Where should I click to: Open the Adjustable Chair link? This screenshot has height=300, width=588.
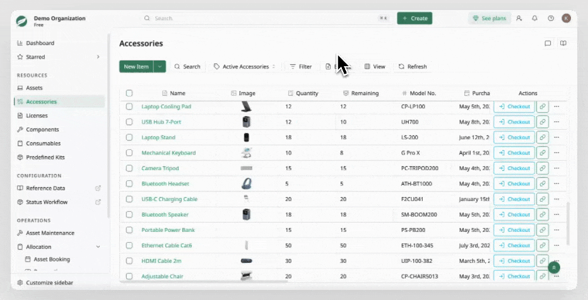(x=162, y=276)
